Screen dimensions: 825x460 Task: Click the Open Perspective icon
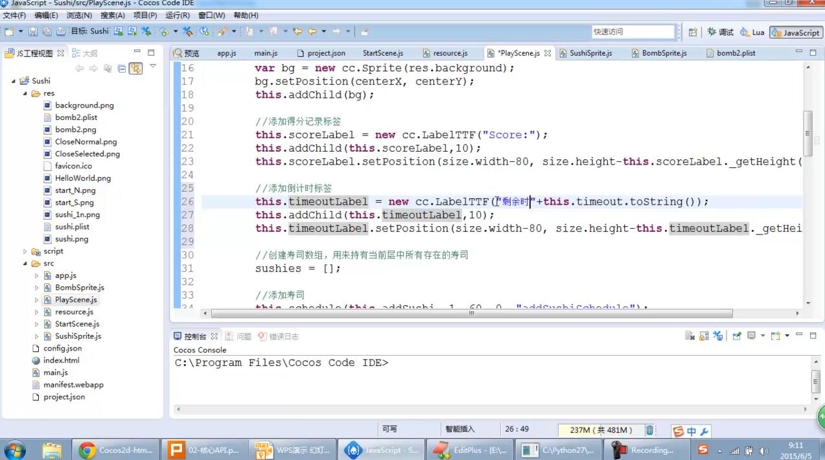click(x=693, y=32)
